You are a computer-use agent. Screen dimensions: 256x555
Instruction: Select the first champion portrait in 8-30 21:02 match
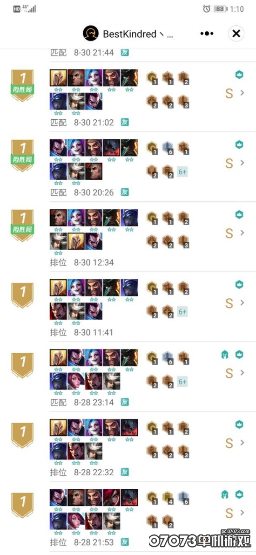click(x=58, y=78)
